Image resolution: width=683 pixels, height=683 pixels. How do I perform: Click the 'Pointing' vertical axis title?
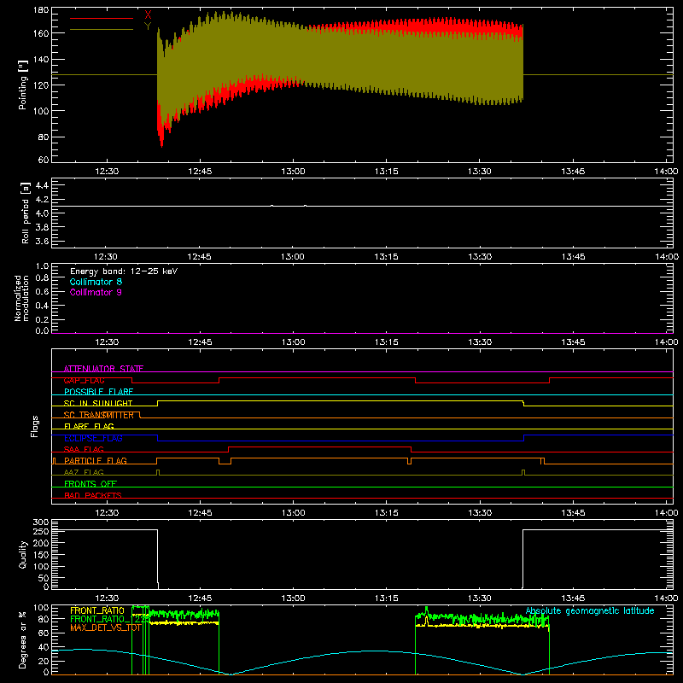[23, 85]
